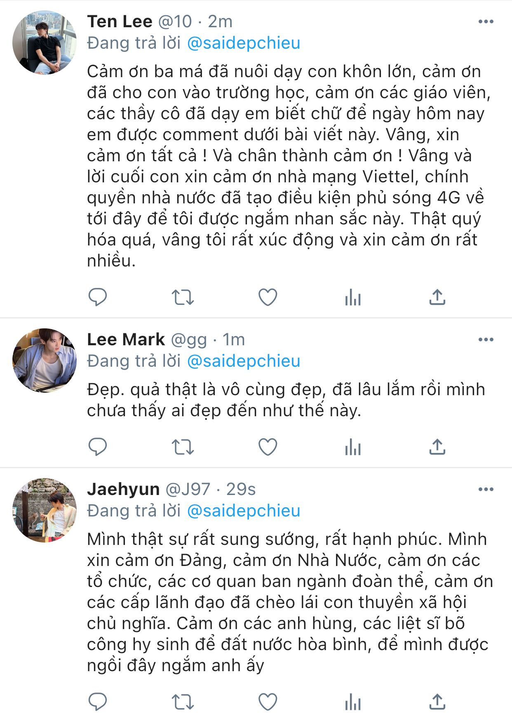Open more options for Lee Mark's tweet
Image resolution: width=512 pixels, height=719 pixels.
click(486, 340)
